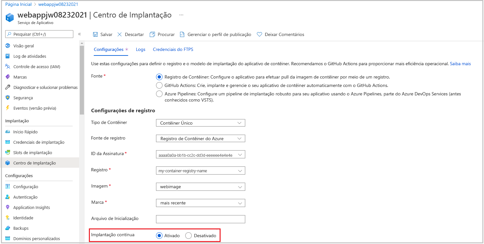Switch to the Logs tab
The width and height of the screenshot is (484, 244).
tap(140, 49)
